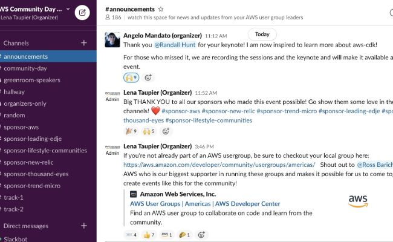
Task: Collapse the Channels section header
Action: [x=16, y=43]
